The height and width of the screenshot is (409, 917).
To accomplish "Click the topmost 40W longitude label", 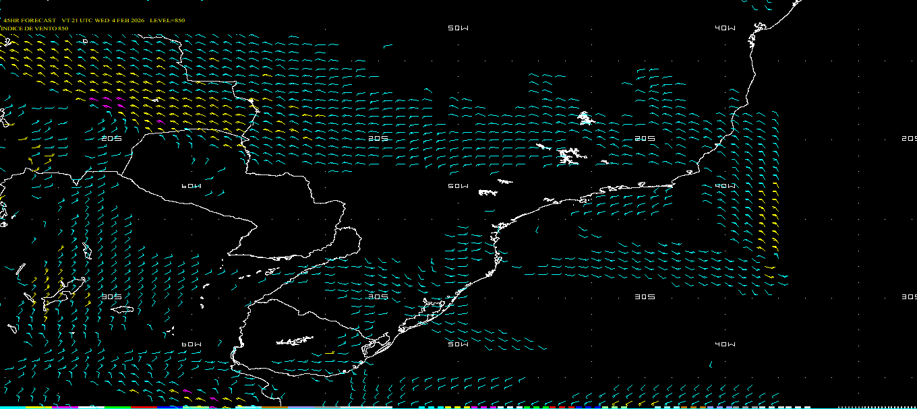I will [725, 28].
